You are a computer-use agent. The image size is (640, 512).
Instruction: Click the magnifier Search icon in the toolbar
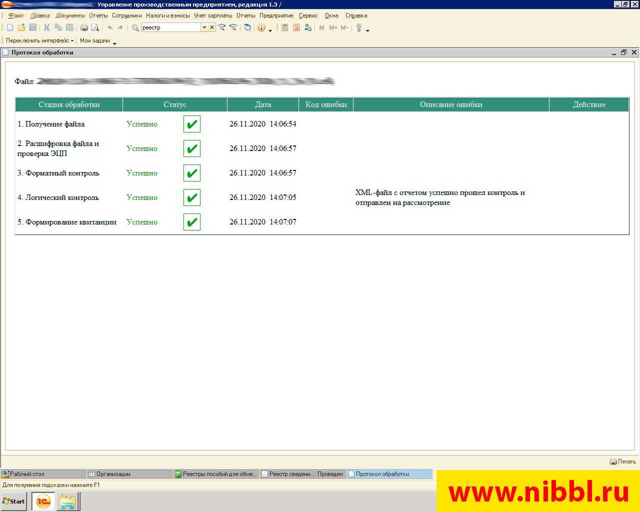(x=135, y=28)
